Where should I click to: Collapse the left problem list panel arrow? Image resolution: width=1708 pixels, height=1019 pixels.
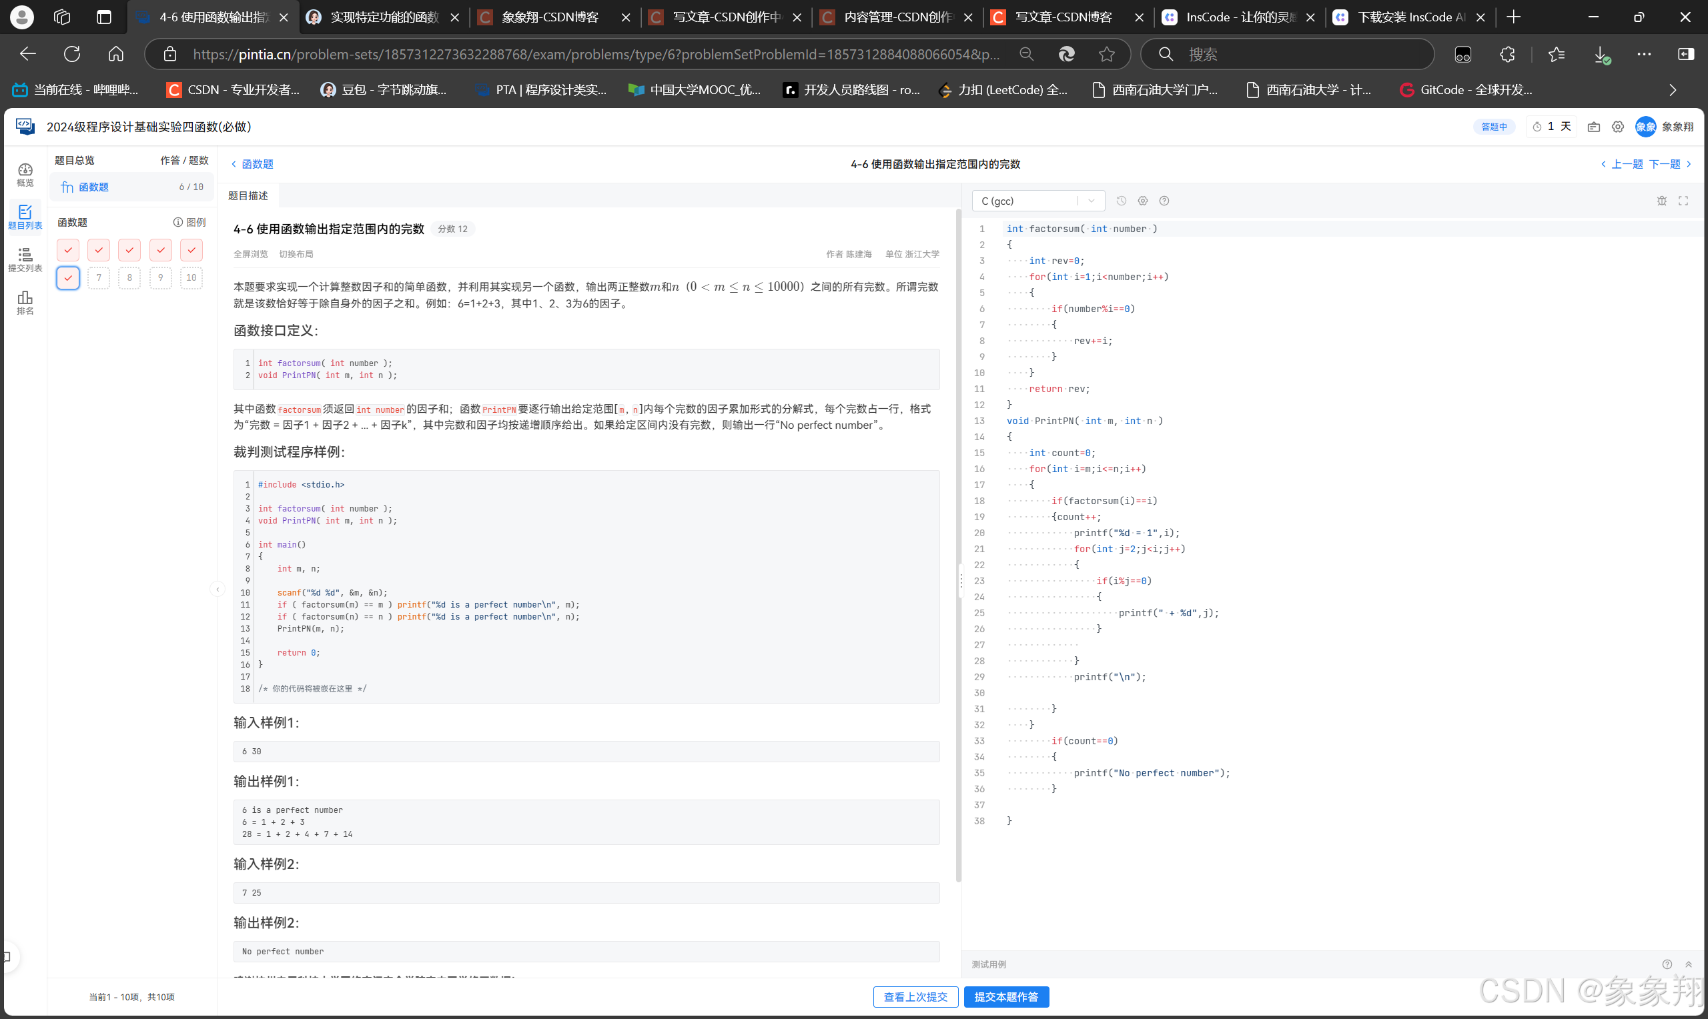218,588
